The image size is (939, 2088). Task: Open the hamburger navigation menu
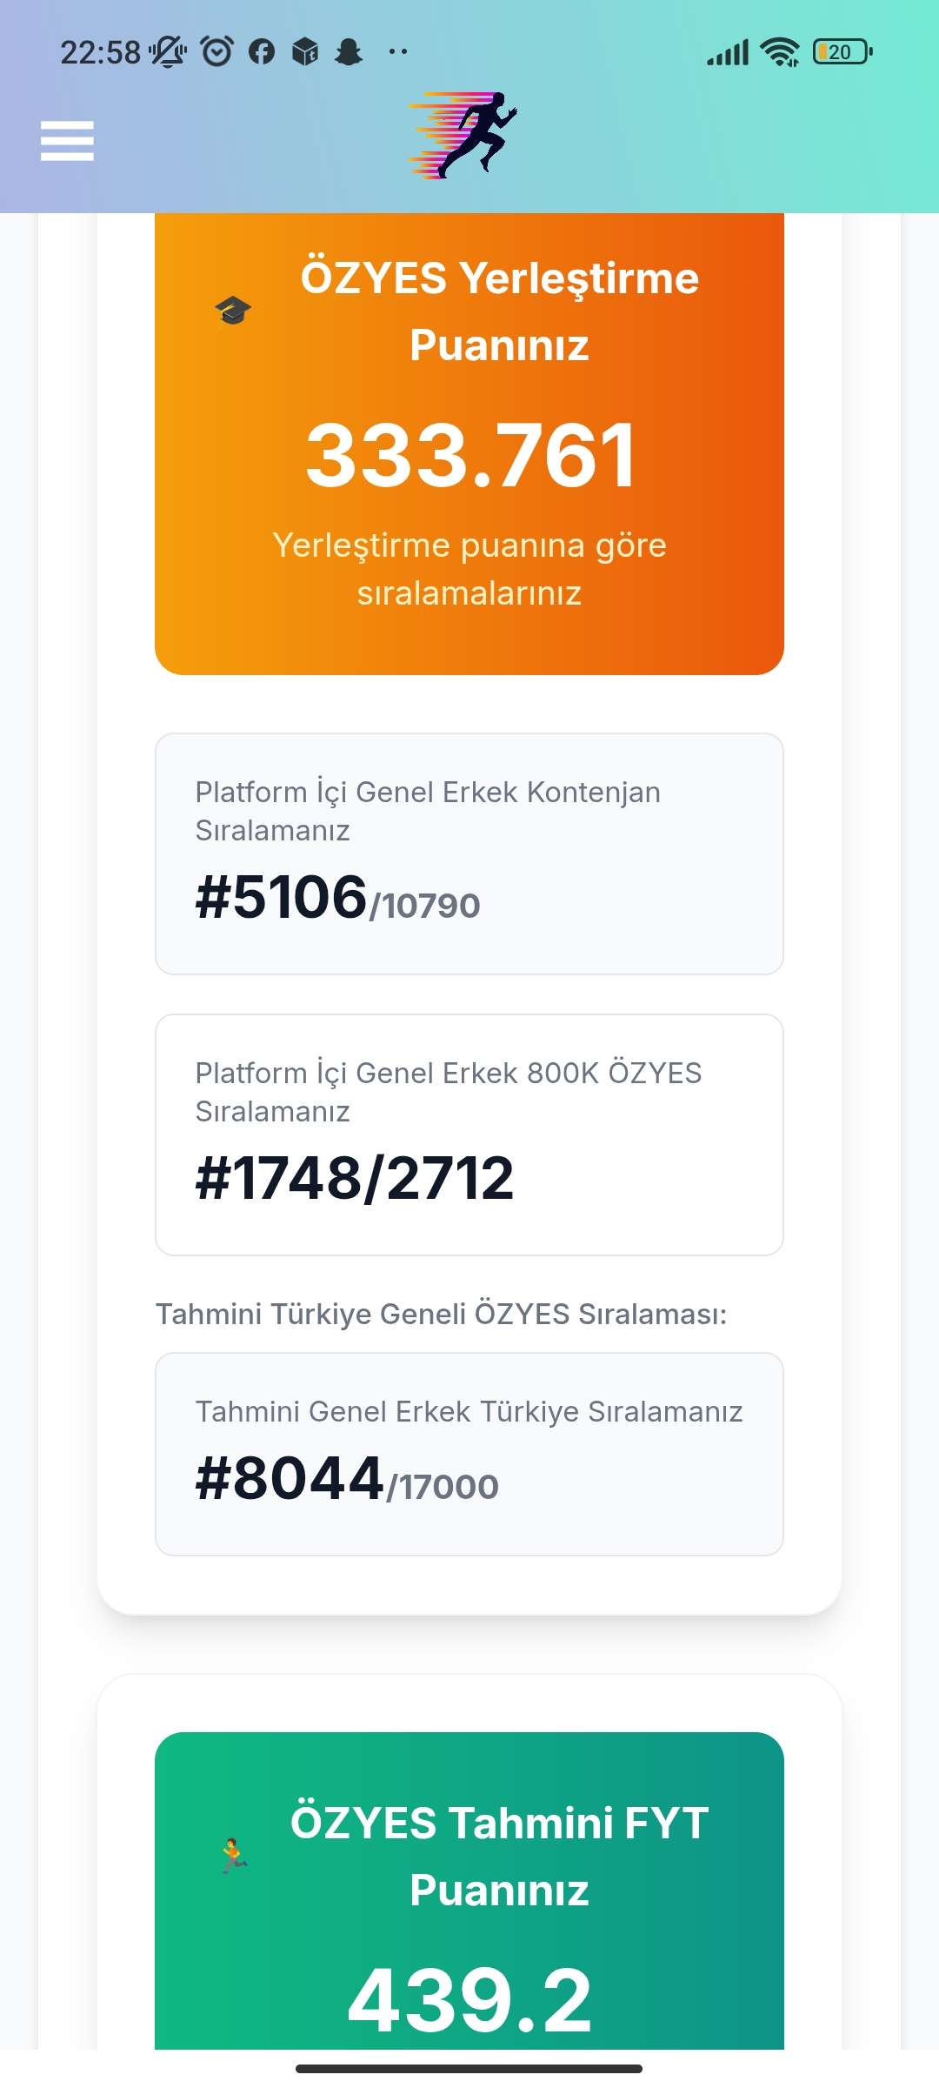coord(67,141)
